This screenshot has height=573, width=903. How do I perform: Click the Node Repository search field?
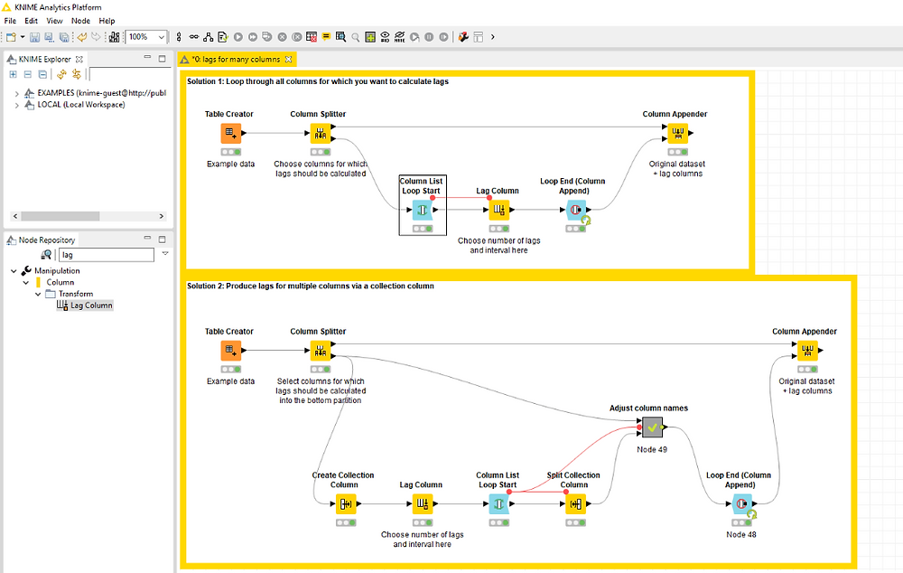[x=107, y=255]
